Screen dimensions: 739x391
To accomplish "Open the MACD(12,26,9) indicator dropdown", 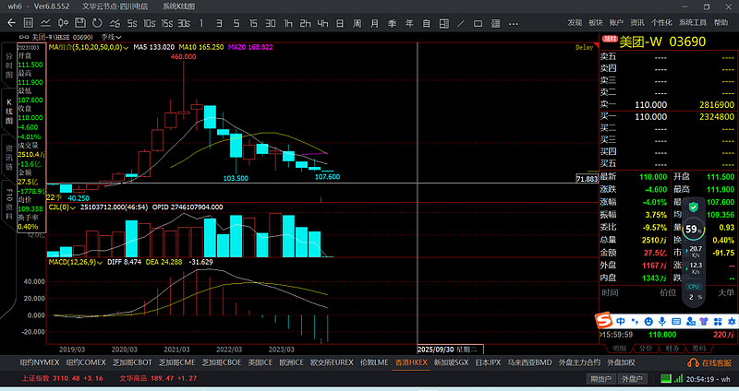I will pos(76,262).
